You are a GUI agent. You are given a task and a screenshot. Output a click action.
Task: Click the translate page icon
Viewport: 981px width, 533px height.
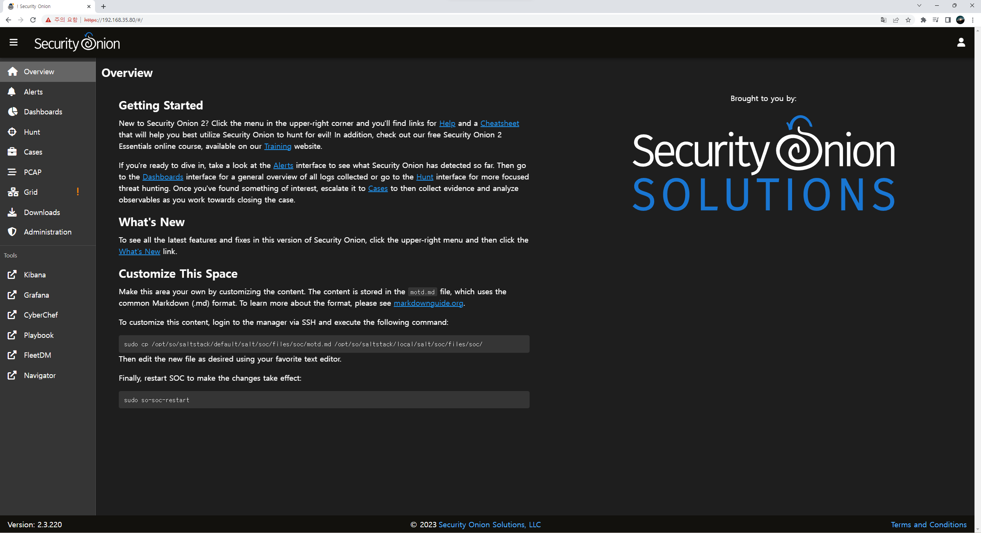point(884,20)
